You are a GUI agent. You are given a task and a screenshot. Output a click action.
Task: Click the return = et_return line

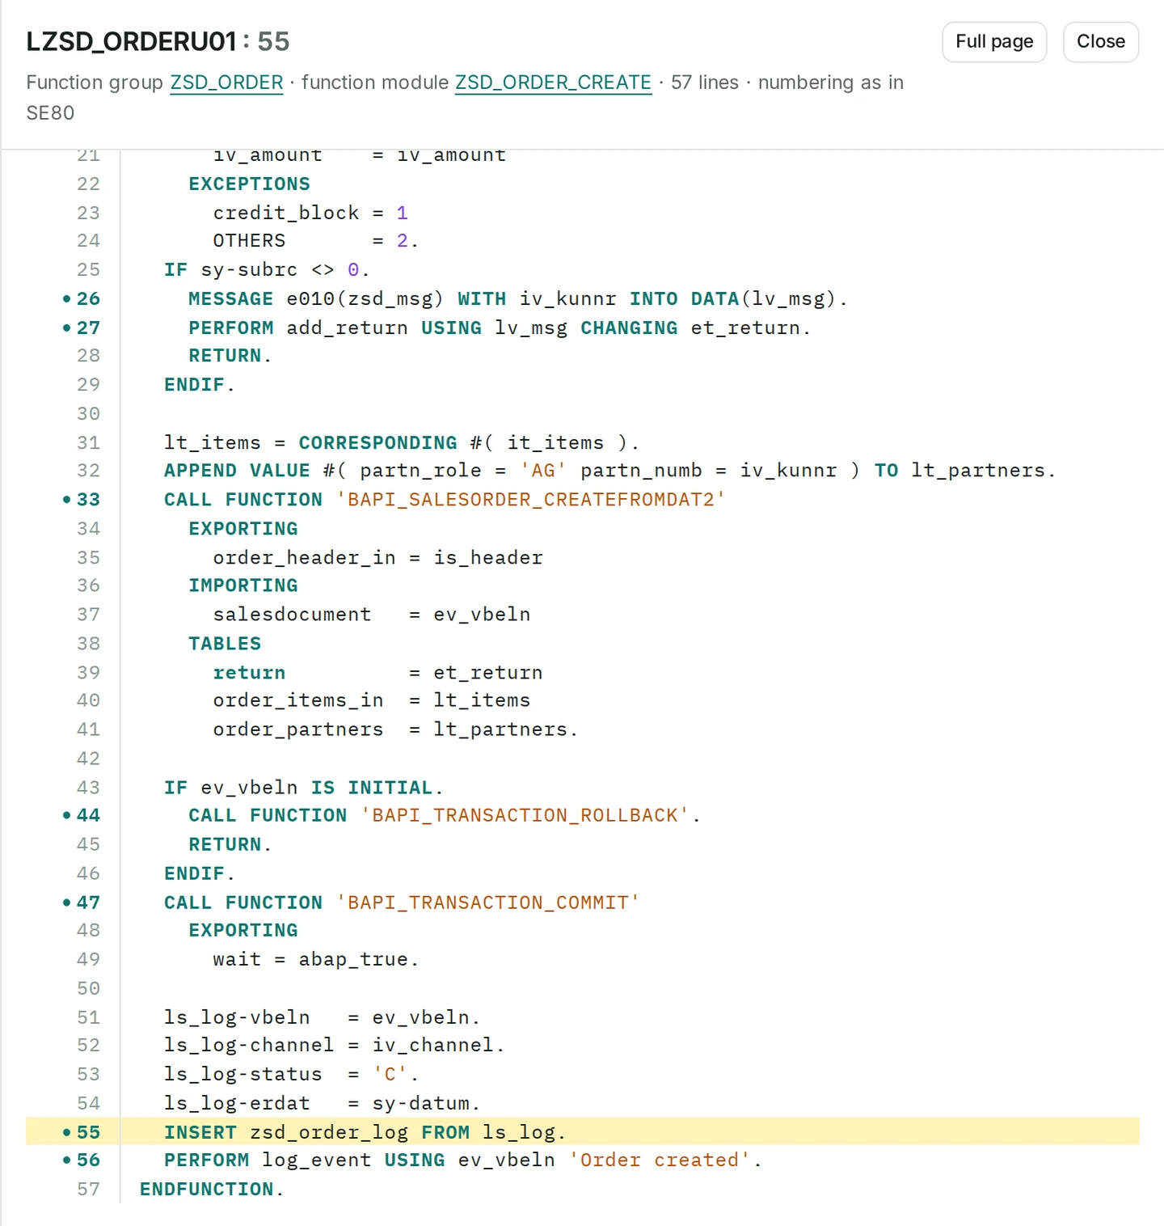[377, 672]
